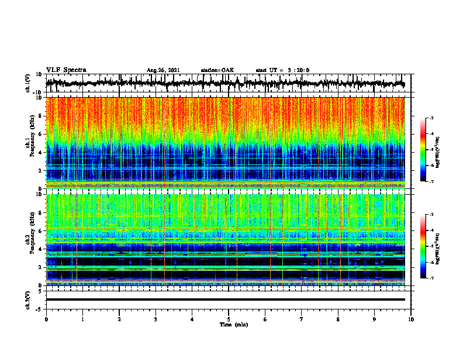Click inside the ch.2 spectrogram panel
463x358 pixels.
226,240
